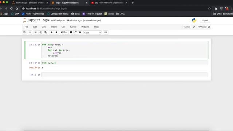Restart kernel and run all cells icon
This screenshot has width=233, height=131.
click(80, 32)
